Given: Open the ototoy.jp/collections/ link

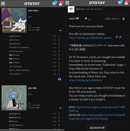Looking at the screenshot, I should [86, 80].
